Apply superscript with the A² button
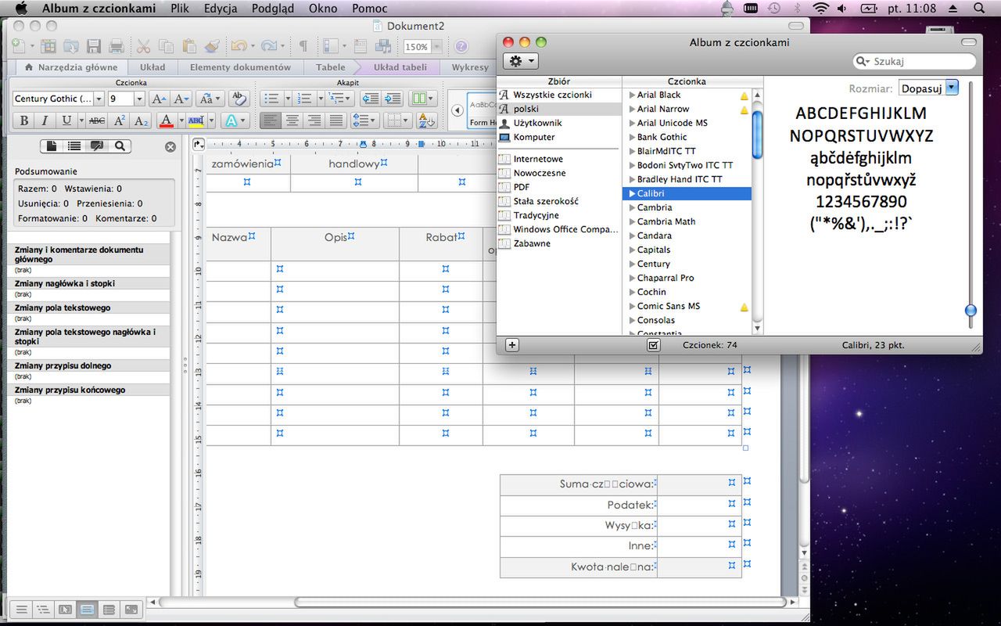The image size is (1001, 626). [x=120, y=121]
